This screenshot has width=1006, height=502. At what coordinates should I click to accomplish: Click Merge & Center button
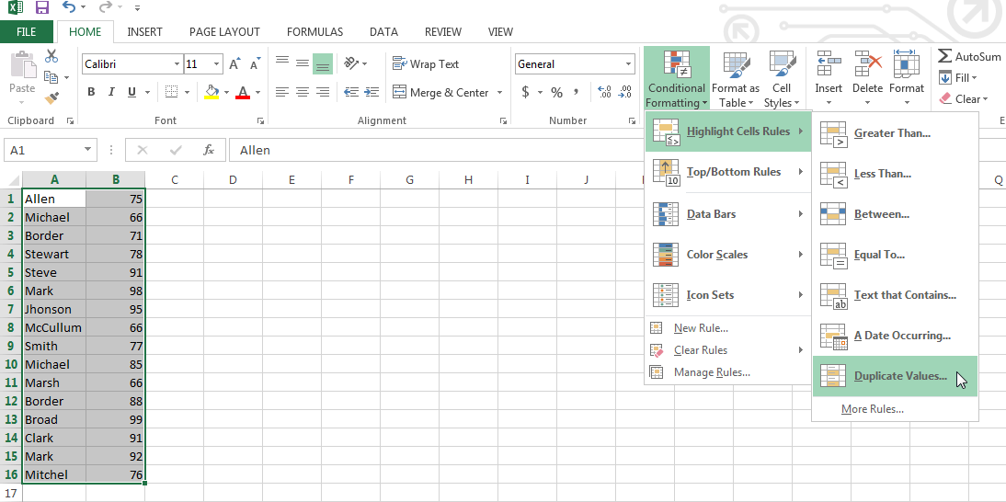440,92
